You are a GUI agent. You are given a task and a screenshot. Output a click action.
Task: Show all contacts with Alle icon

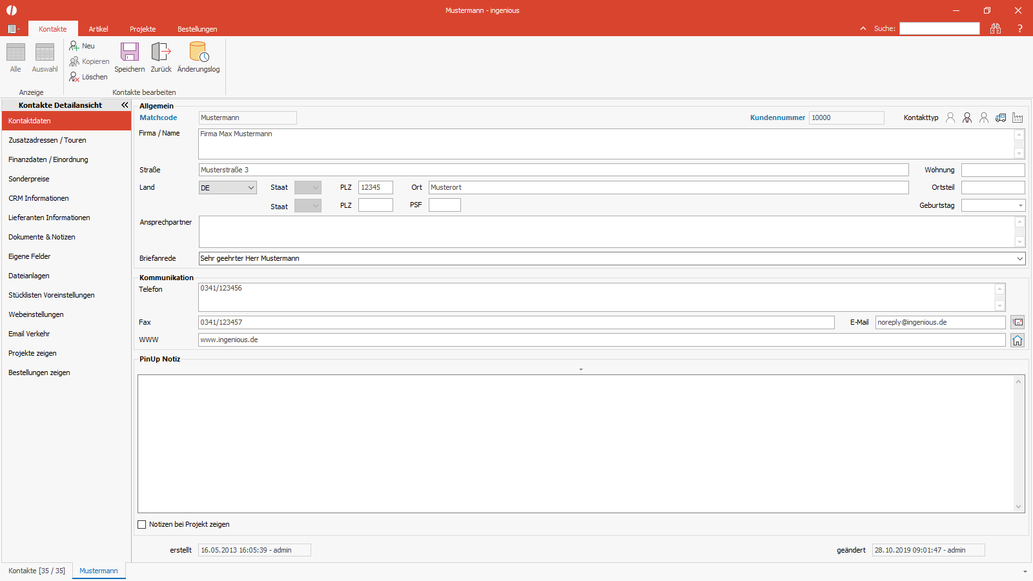[15, 52]
